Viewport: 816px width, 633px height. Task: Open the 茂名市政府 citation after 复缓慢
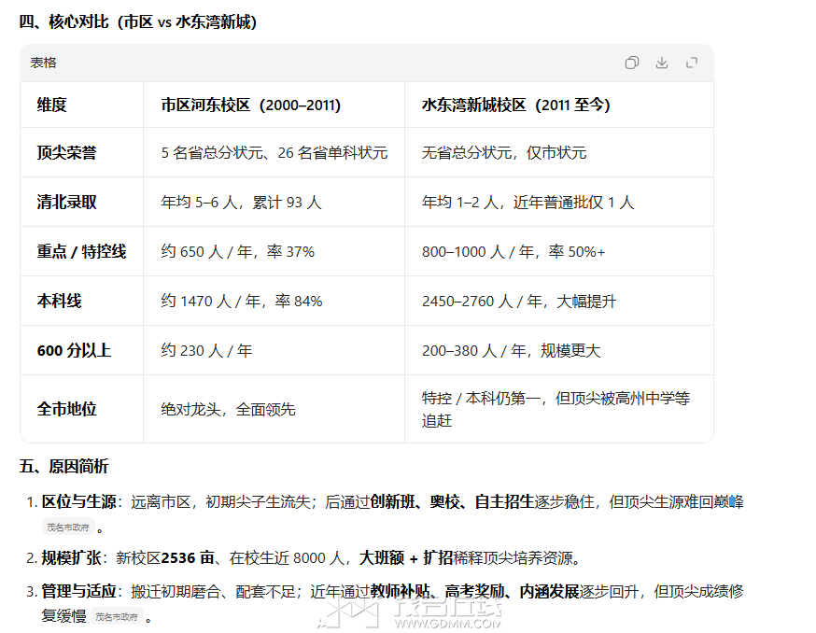[x=117, y=617]
